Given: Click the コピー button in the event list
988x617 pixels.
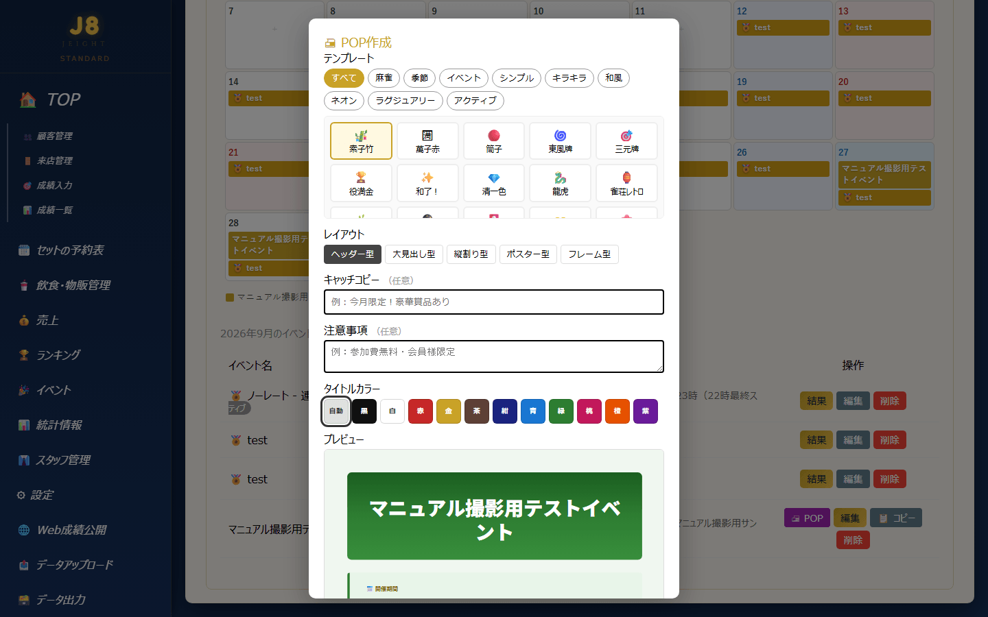Looking at the screenshot, I should coord(896,518).
